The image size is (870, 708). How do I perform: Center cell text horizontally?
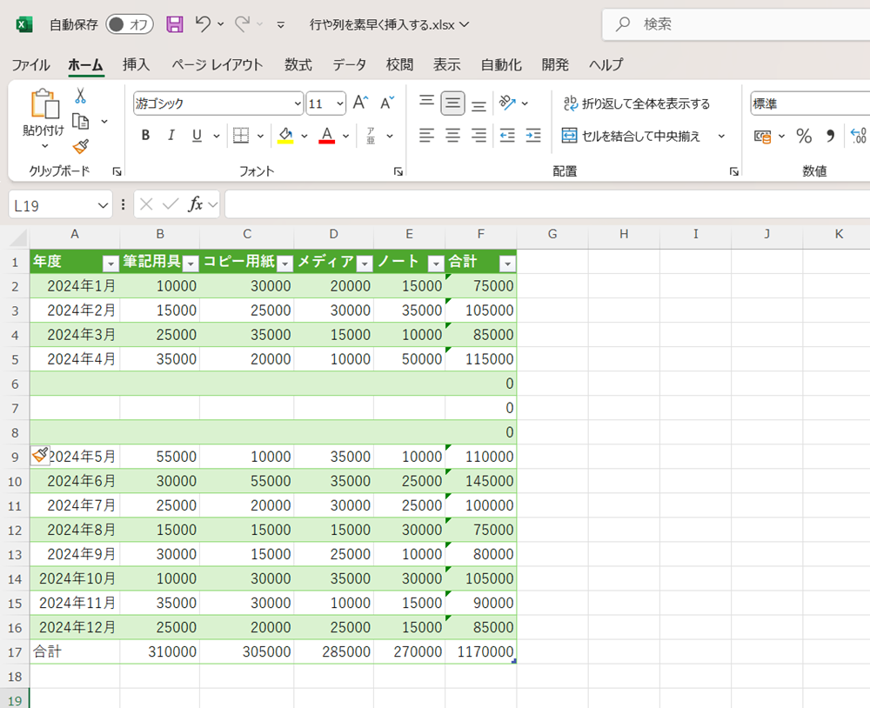pos(452,136)
